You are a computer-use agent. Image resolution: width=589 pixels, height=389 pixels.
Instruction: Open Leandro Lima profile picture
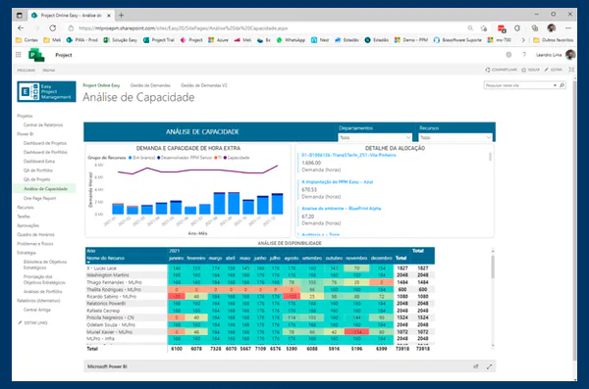coord(570,55)
